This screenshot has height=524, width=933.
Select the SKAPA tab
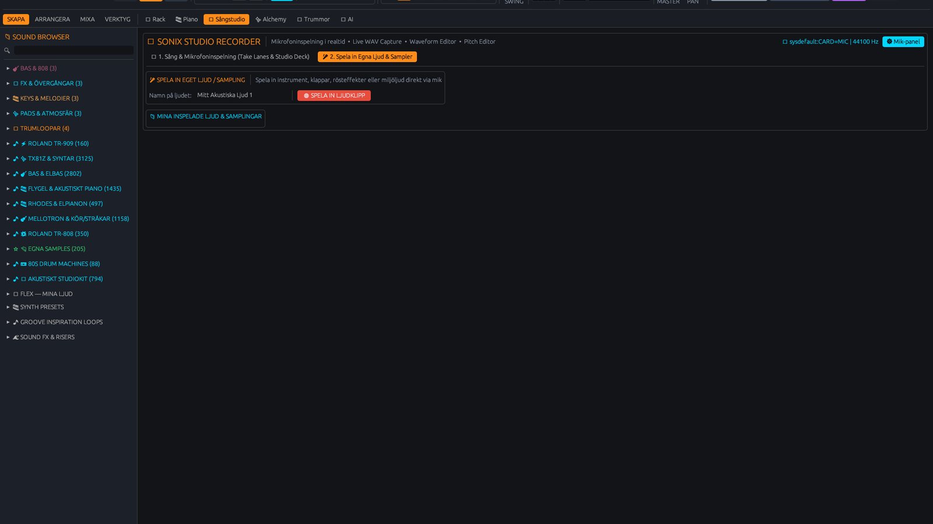(x=16, y=19)
